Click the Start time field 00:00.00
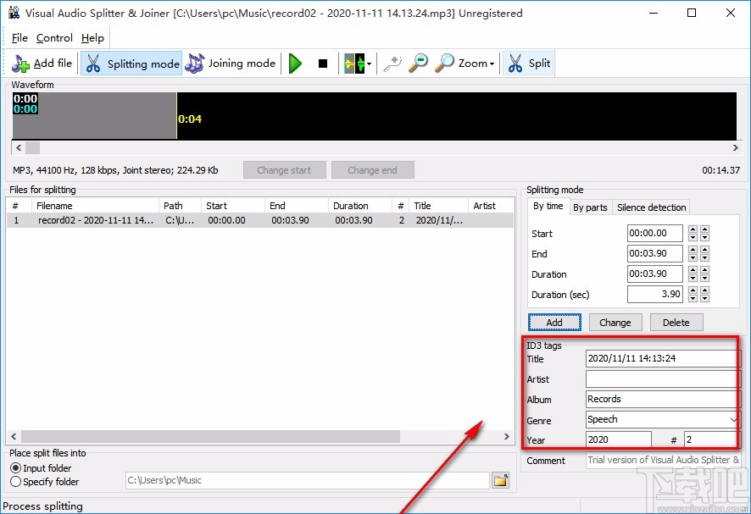This screenshot has height=514, width=751. 654,233
